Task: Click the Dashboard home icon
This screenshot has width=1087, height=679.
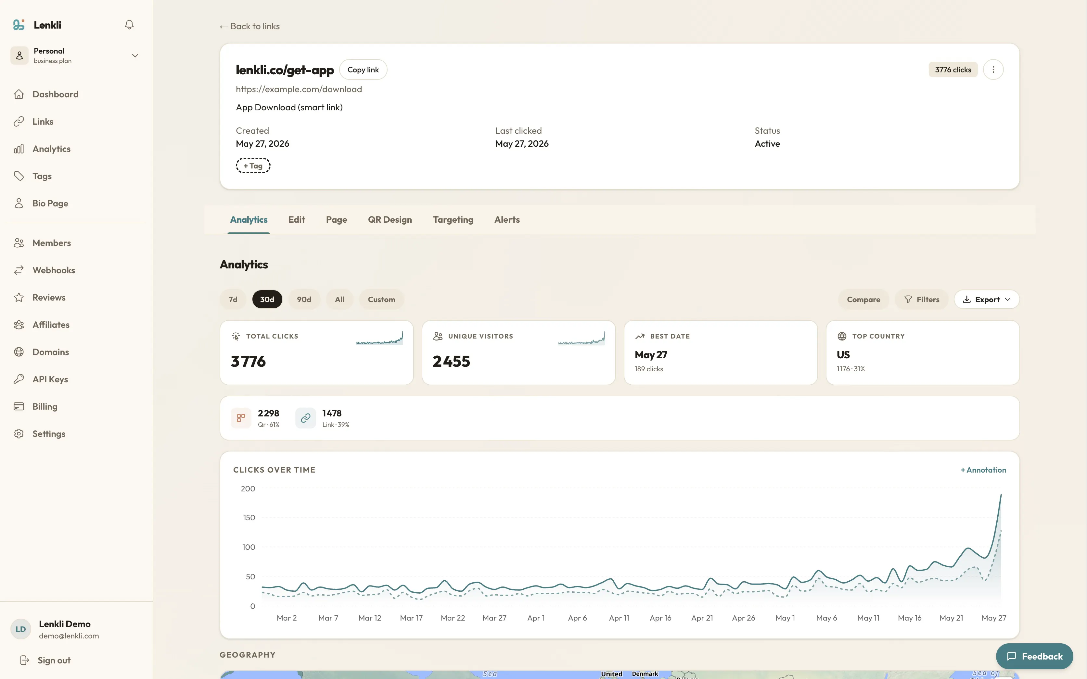Action: 19,94
